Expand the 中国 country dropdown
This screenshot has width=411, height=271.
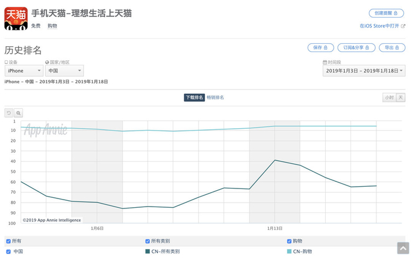point(64,71)
